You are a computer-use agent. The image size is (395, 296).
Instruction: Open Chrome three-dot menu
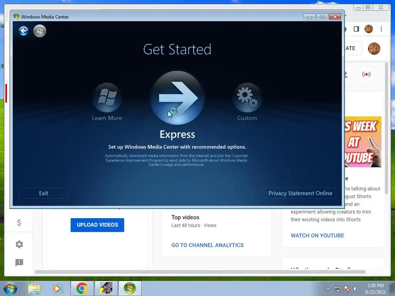coord(381,29)
